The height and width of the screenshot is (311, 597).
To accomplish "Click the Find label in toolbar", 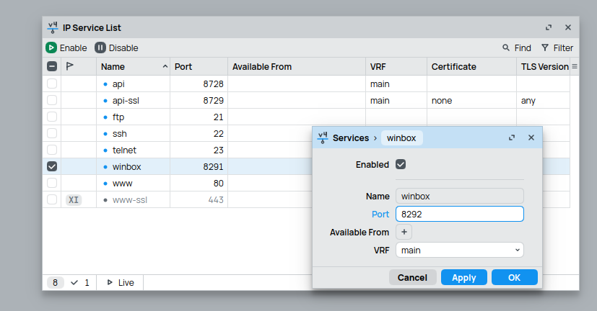I will click(x=523, y=48).
